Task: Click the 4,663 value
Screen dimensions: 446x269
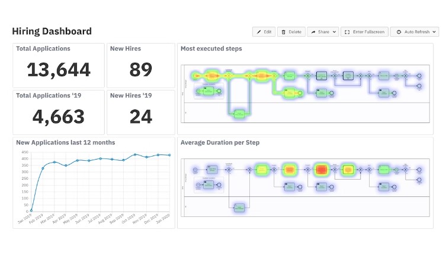Action: [59, 116]
